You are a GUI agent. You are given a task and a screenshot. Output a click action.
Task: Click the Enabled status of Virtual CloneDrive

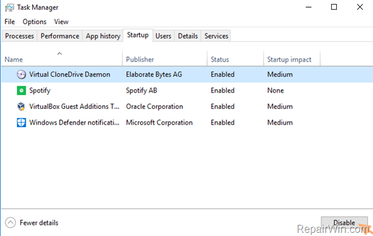tap(223, 75)
